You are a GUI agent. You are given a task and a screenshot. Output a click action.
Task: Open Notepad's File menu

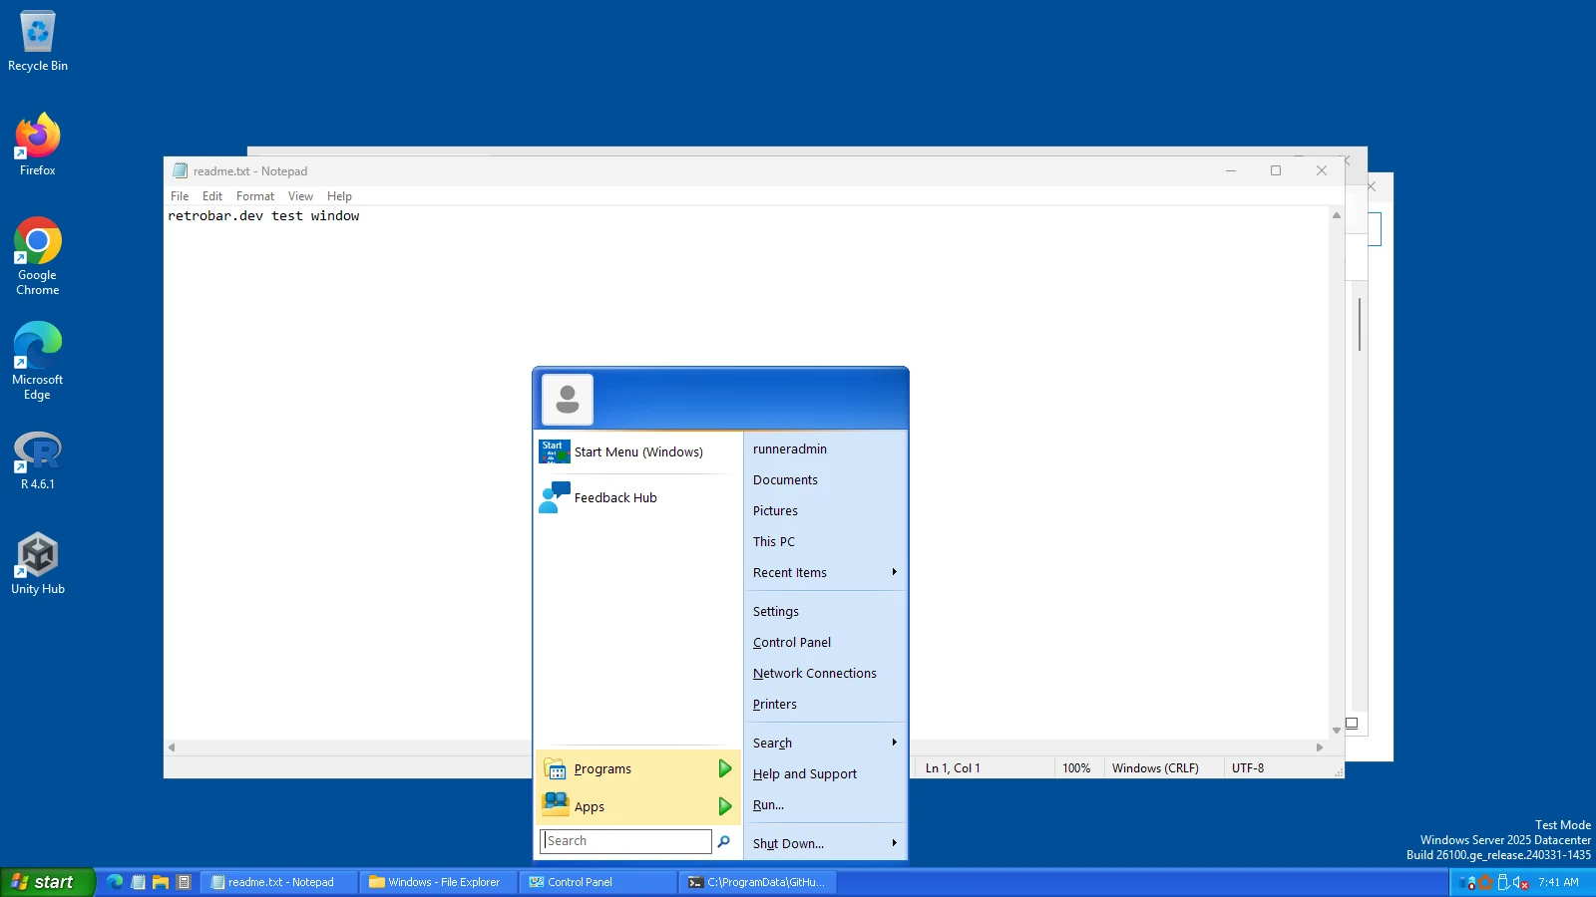180,196
